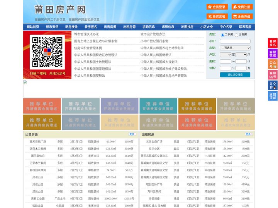This screenshot has width=278, height=208.
Task: Open 中华人民共和国土地管理法 link
Action: click(93, 62)
